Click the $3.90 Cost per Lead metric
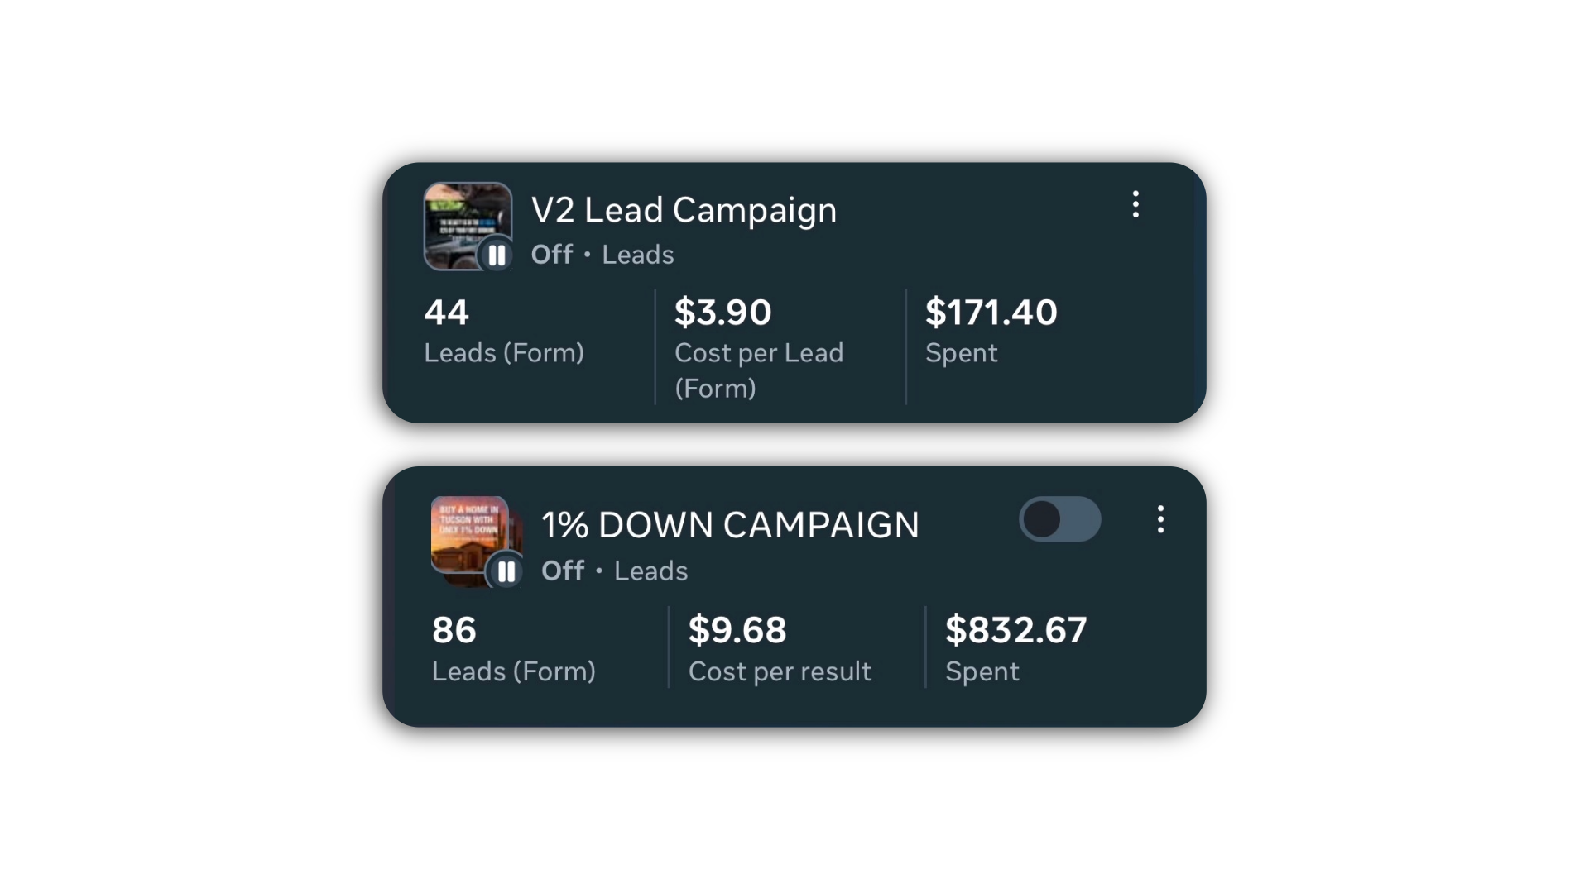Screen dimensions: 1589x893 (x=722, y=313)
